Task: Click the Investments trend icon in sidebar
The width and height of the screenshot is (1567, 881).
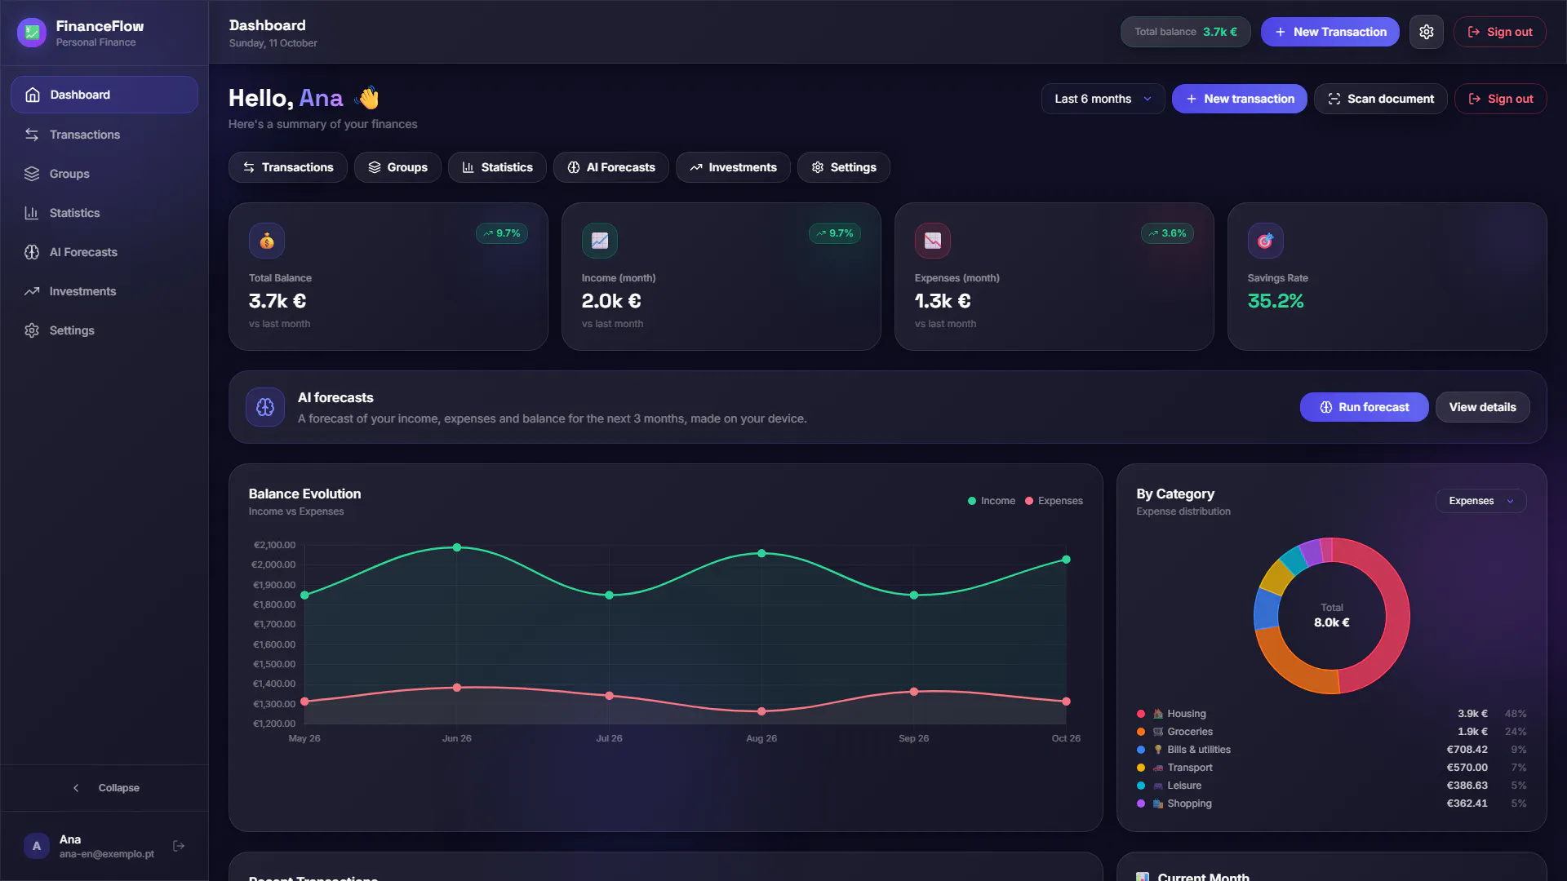Action: (32, 291)
